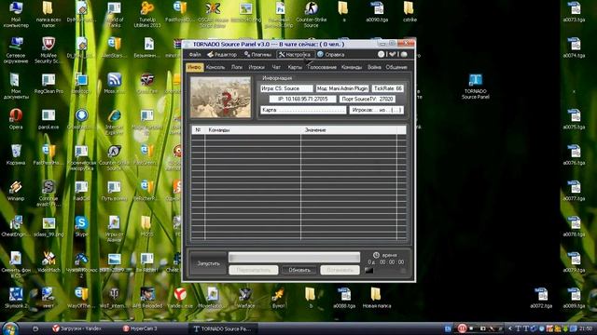Screen dimensions: 597x335
Task: Open the Редактор menu with brush icon
Action: pyautogui.click(x=222, y=55)
